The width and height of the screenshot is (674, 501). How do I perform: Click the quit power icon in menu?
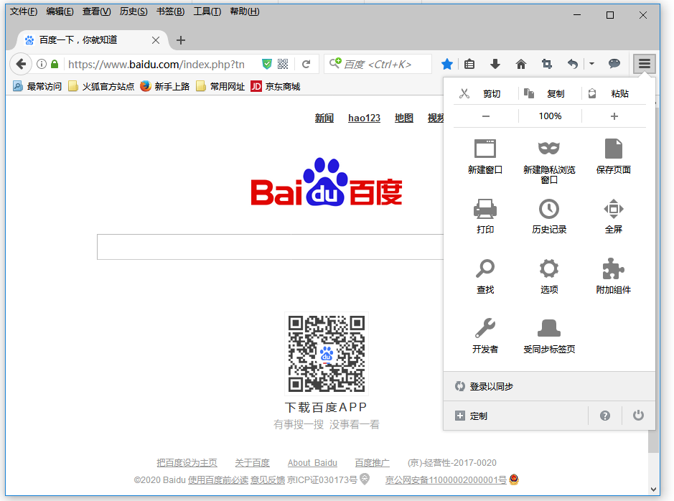(x=638, y=416)
